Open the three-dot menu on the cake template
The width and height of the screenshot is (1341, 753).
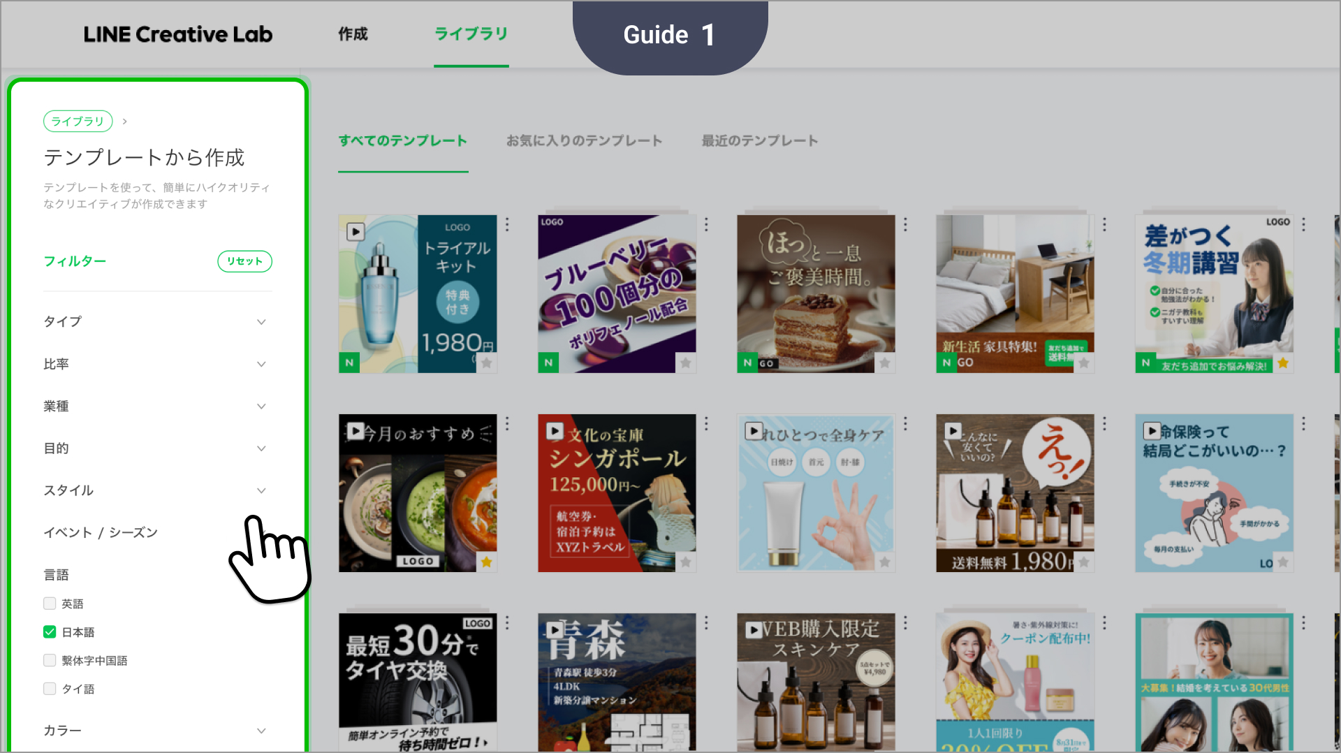point(905,224)
